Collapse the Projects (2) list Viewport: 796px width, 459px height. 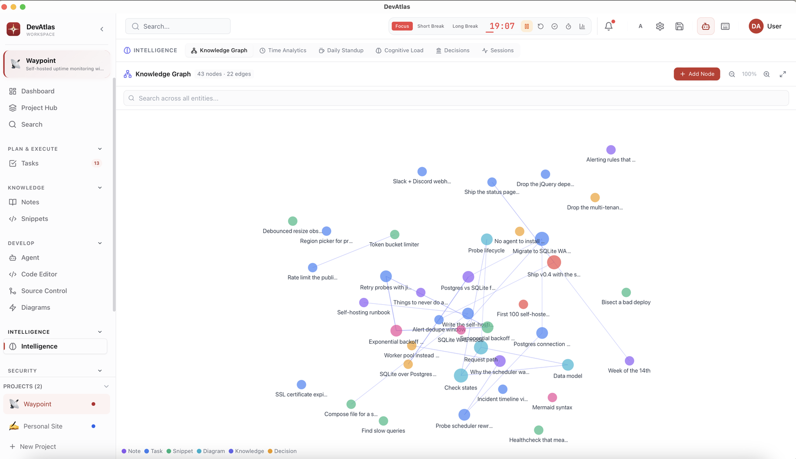coord(106,386)
